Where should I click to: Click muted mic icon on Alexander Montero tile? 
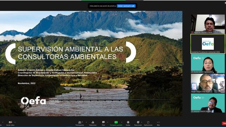(x=192, y=33)
